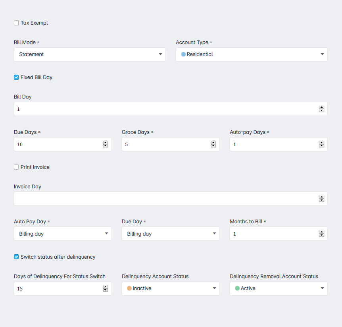This screenshot has height=327, width=342.
Task: Click the Auto-pay Days stepper control
Action: coord(321,144)
